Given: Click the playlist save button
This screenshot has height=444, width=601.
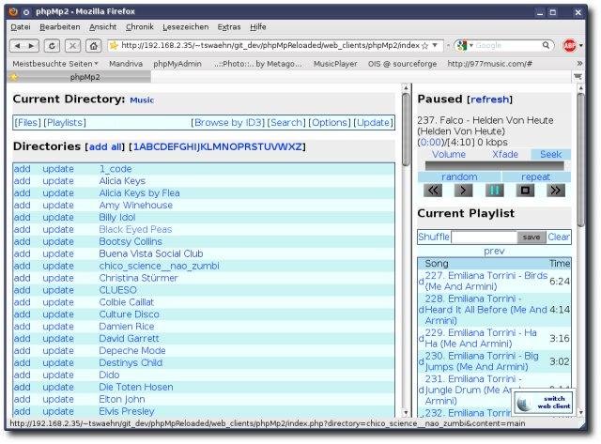Looking at the screenshot, I should tap(532, 237).
